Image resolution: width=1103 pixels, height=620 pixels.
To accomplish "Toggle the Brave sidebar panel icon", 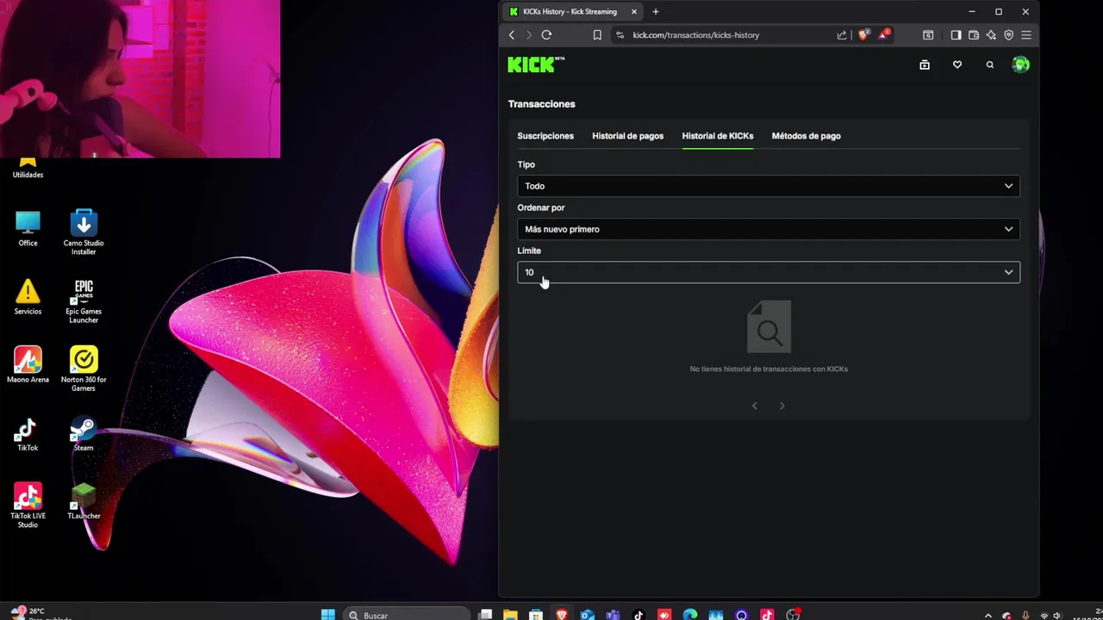I will pos(956,35).
